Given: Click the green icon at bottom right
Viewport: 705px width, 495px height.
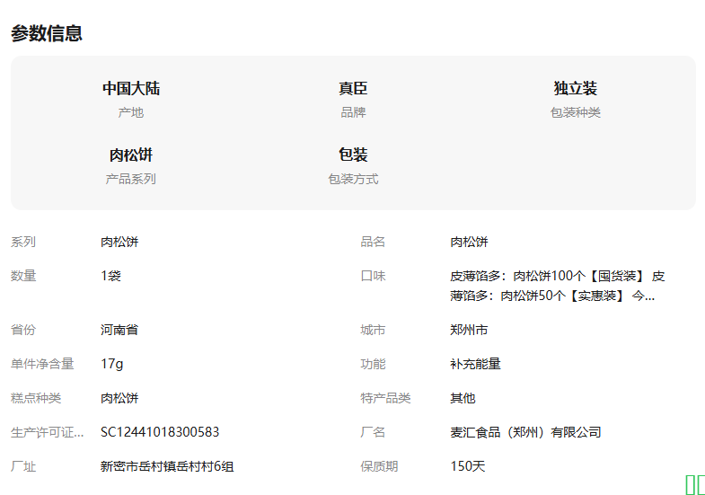Looking at the screenshot, I should [694, 485].
